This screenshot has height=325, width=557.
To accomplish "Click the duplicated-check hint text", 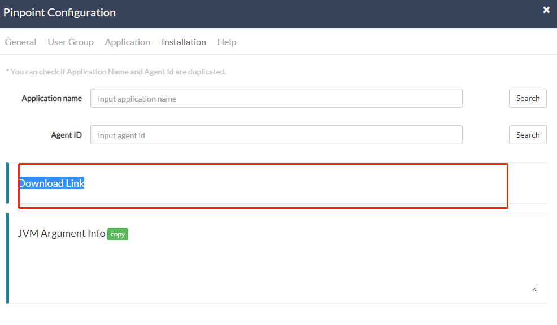I will click(116, 72).
